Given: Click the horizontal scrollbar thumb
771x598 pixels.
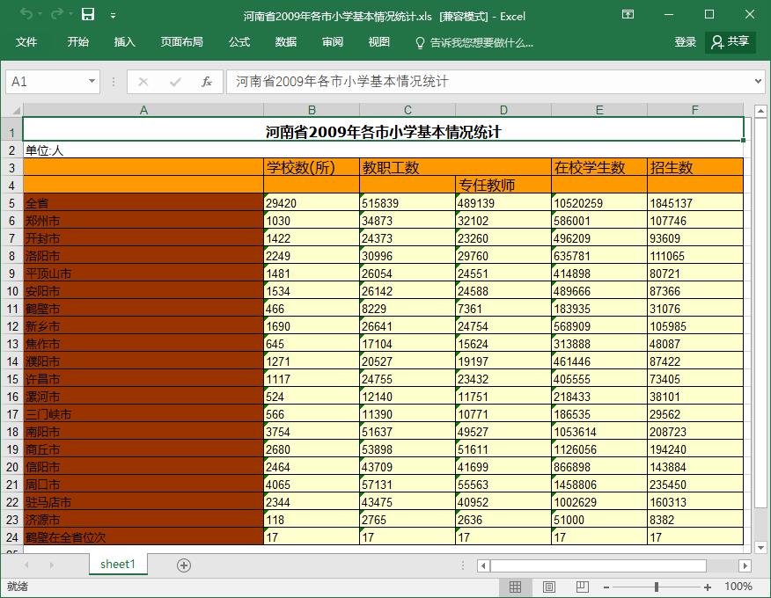Looking at the screenshot, I should pyautogui.click(x=598, y=565).
